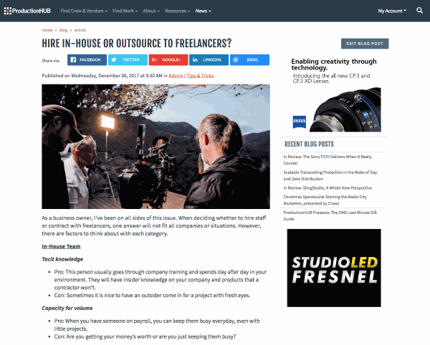The image size is (430, 345).
Task: Open the Resources dropdown menu
Action: (x=178, y=11)
